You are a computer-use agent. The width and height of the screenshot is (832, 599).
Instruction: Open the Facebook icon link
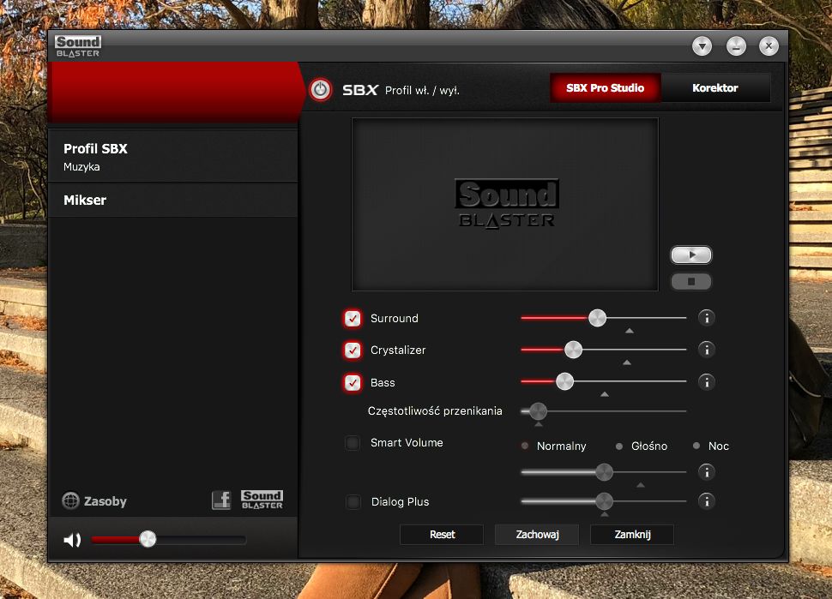(x=221, y=500)
